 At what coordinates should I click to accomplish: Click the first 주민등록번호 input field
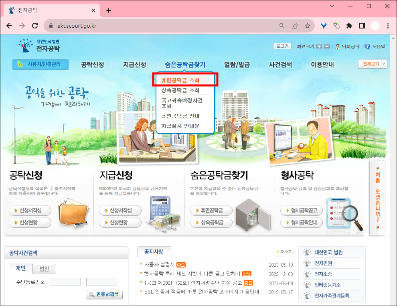point(65,282)
